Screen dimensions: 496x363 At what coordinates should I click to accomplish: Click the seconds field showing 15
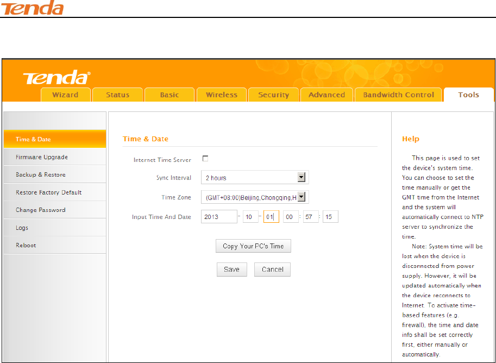pos(330,217)
